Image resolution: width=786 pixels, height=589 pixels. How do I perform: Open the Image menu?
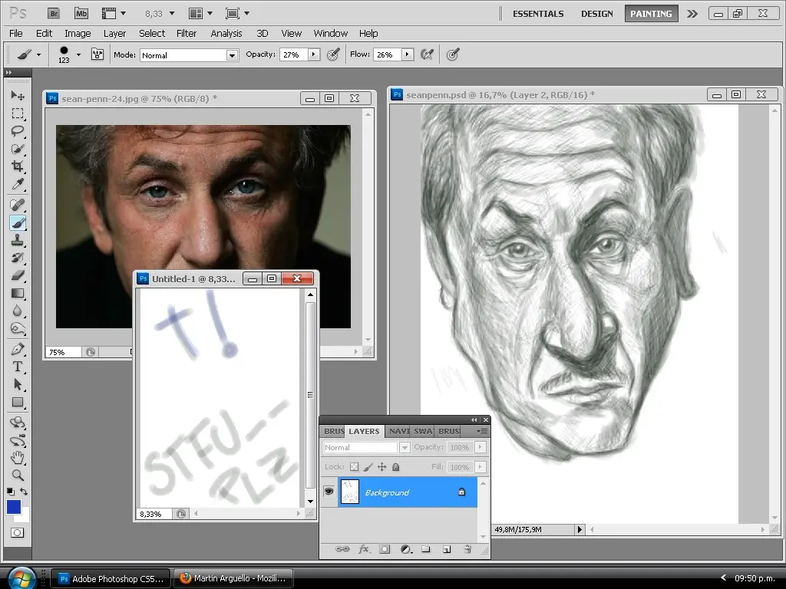coord(78,33)
